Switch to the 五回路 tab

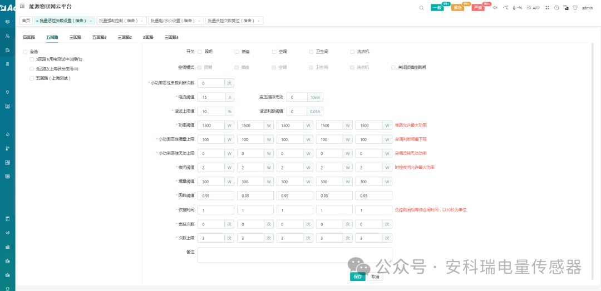tap(52, 37)
